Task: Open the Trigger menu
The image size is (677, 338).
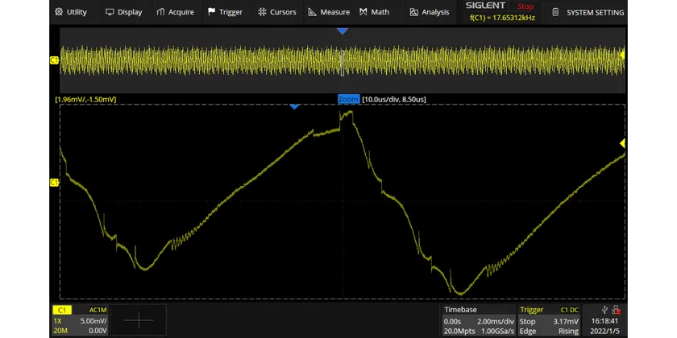Action: coord(226,12)
